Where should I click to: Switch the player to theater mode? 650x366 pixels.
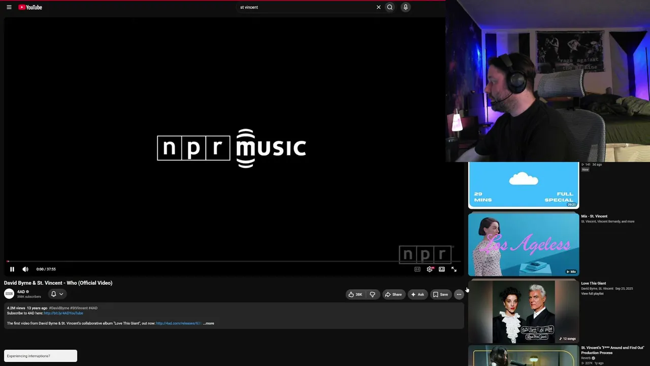pos(442,269)
